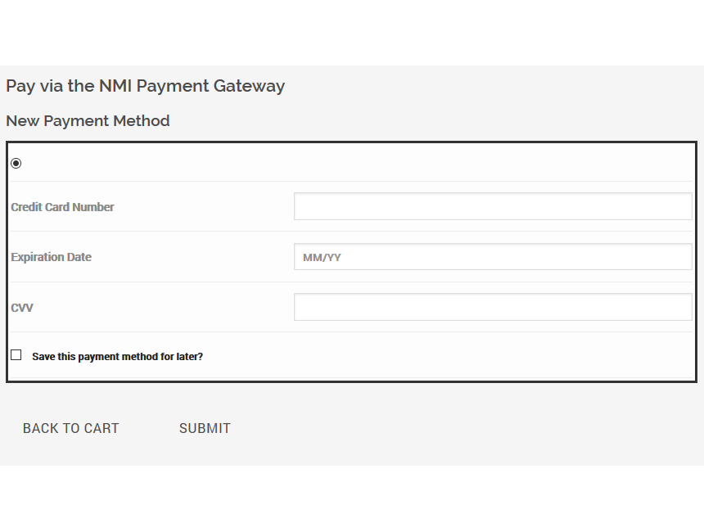Choose the radio option above Credit Card Number
The image size is (704, 532).
[x=16, y=164]
